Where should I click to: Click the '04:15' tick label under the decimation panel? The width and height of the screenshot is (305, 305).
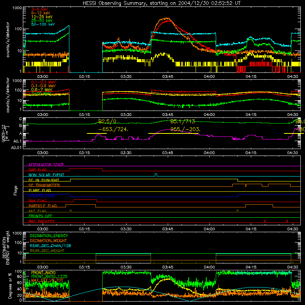point(251,267)
